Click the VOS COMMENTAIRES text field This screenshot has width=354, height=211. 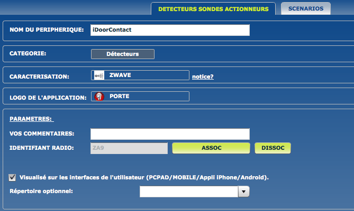[x=170, y=134]
